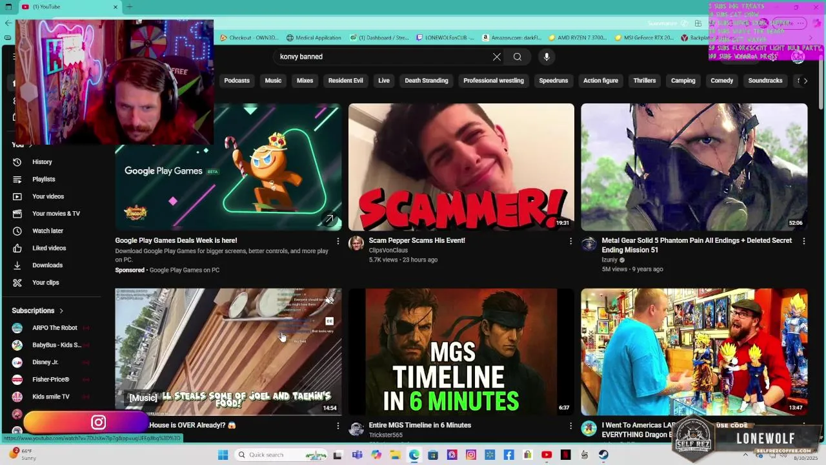The height and width of the screenshot is (465, 826).
Task: Click the Windows Quick search box
Action: point(281,455)
